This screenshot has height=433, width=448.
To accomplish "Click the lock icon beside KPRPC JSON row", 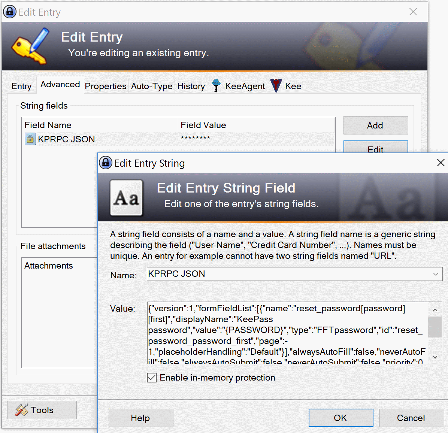I will tap(30, 139).
